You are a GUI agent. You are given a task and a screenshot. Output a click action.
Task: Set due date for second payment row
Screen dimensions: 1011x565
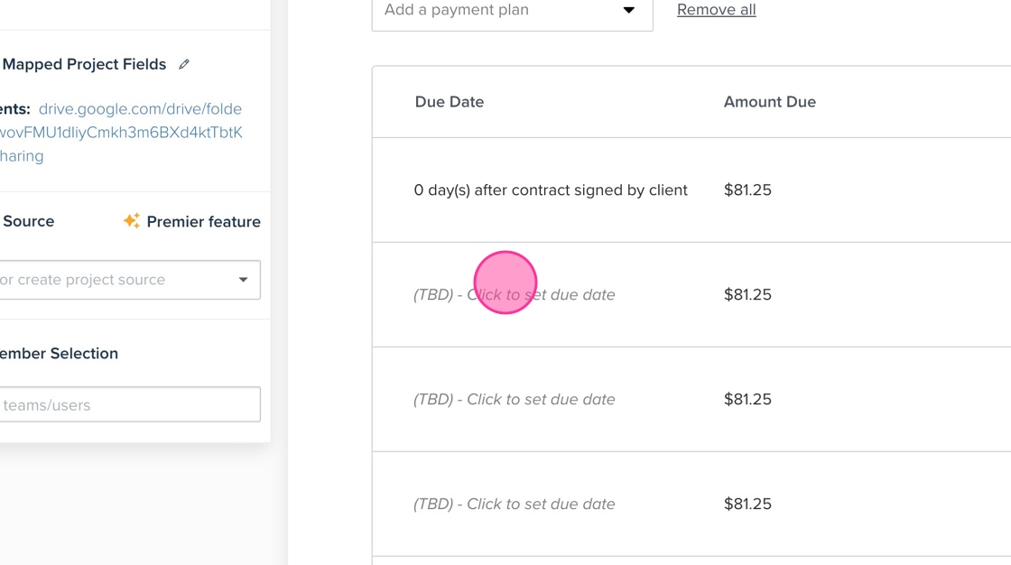click(x=515, y=295)
